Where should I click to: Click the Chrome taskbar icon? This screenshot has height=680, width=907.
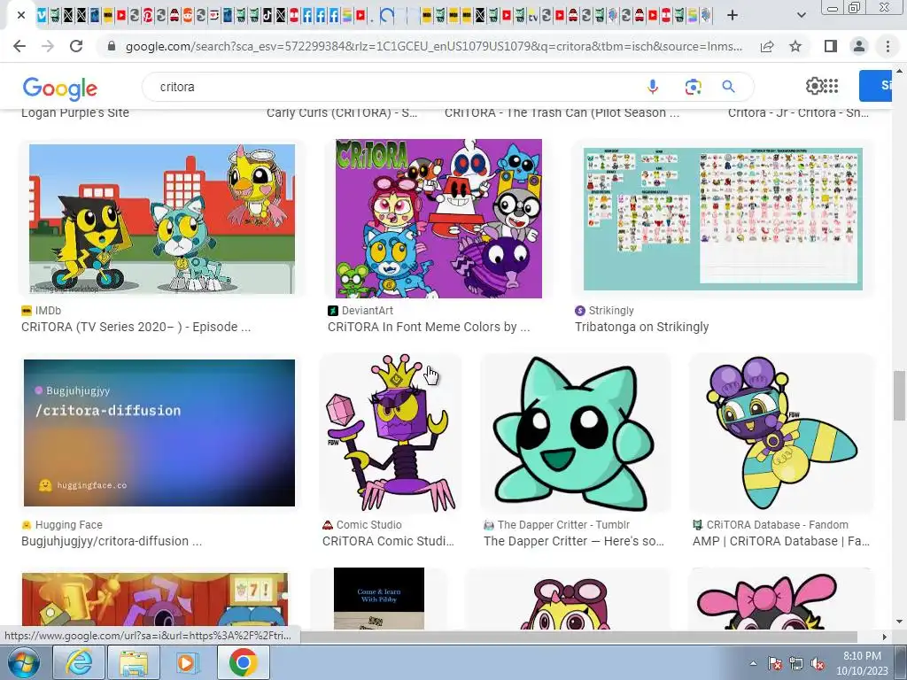[243, 662]
